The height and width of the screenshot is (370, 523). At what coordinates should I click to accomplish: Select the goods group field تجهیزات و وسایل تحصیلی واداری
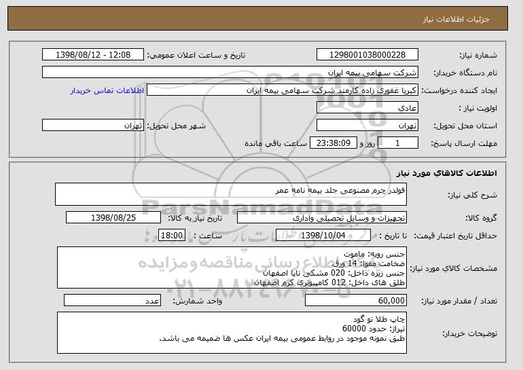[x=322, y=218]
